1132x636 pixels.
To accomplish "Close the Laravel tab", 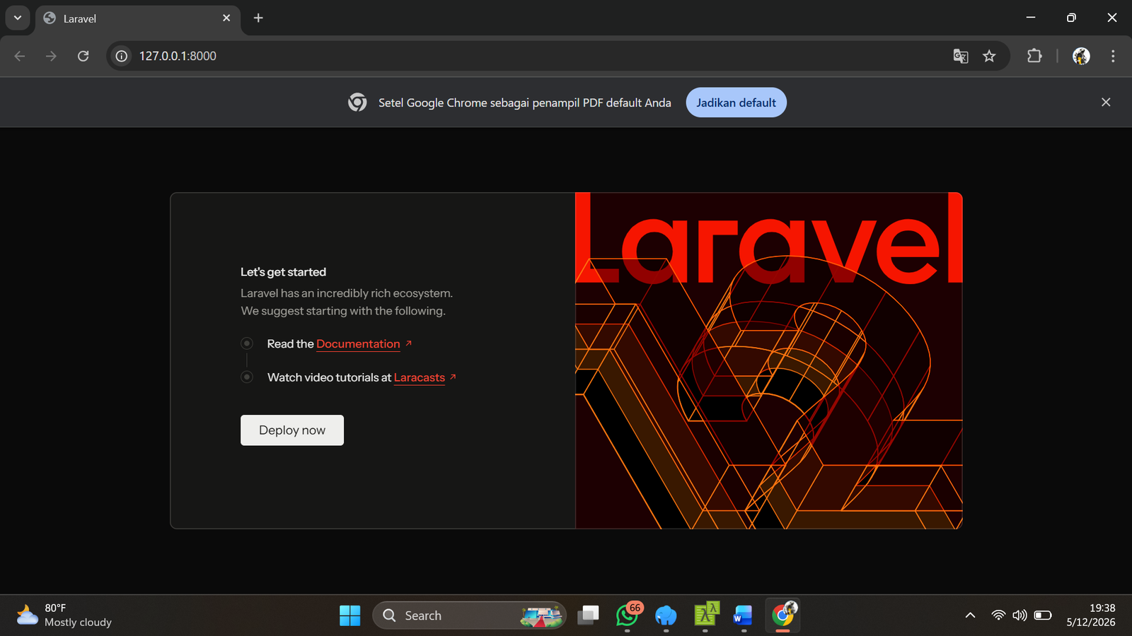I will pyautogui.click(x=226, y=18).
